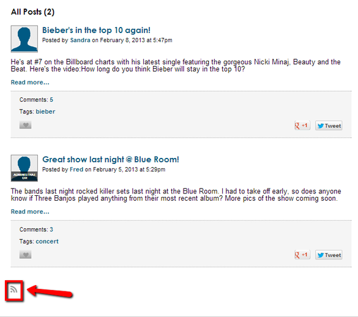This screenshot has width=358, height=317.
Task: Select the bieber tag
Action: point(45,111)
